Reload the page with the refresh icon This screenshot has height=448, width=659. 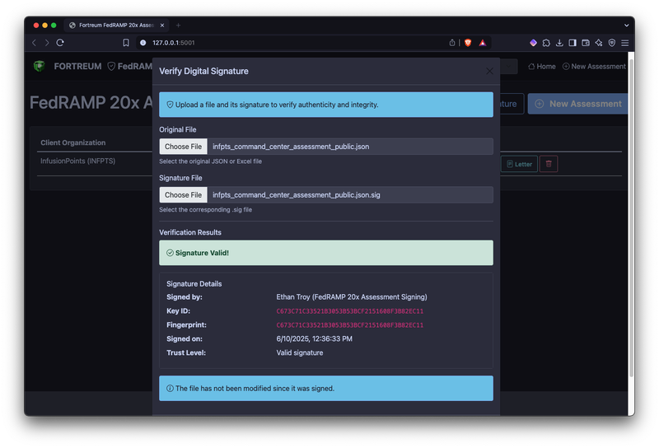click(x=60, y=43)
